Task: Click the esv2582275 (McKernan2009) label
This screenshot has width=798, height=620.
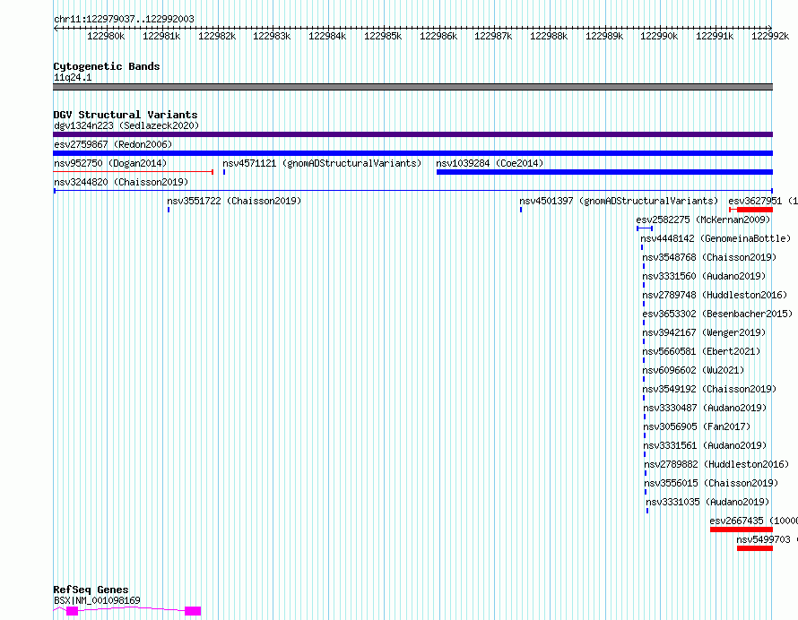Action: click(703, 220)
